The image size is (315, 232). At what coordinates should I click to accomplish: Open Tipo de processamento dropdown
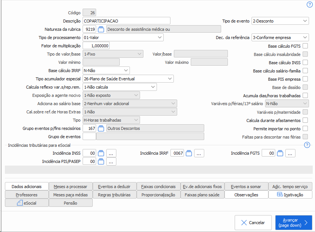pyautogui.click(x=123, y=38)
